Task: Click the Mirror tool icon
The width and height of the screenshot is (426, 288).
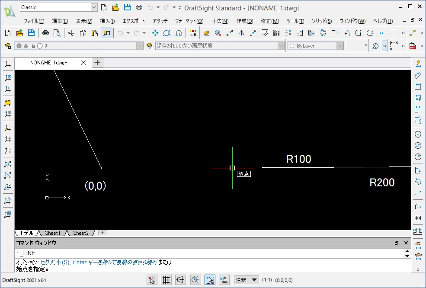Action: coord(241,33)
